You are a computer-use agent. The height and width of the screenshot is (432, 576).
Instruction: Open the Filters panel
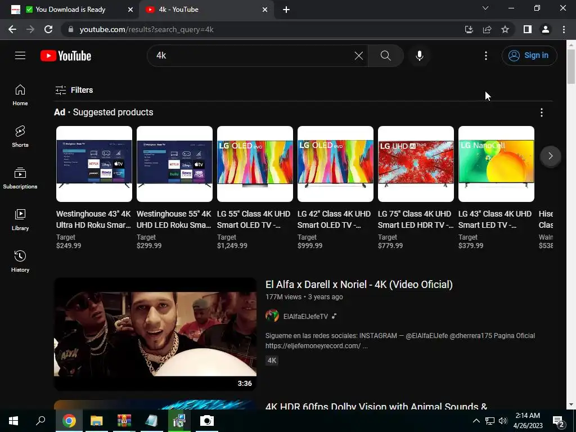tap(74, 90)
